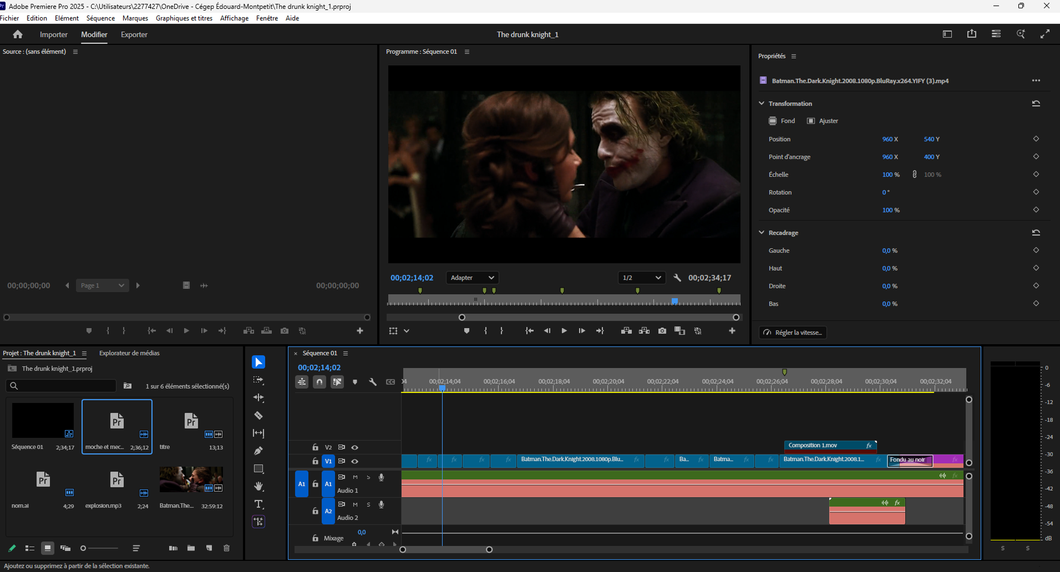This screenshot has height=572, width=1060.
Task: Toggle the lock on track V2
Action: pos(315,447)
